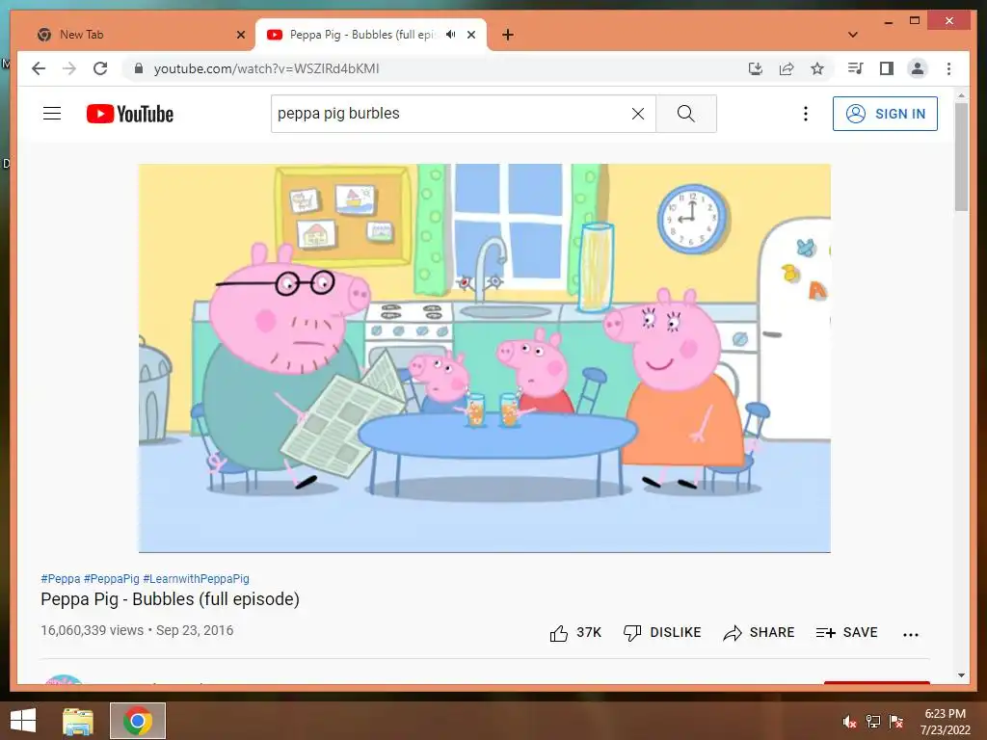Open the media control playlist icon
Viewport: 987px width, 740px height.
[x=856, y=68]
